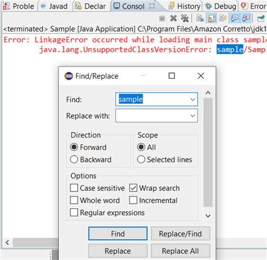This screenshot has height=260, width=267.
Task: Open the Replace with dropdown arrow
Action: click(x=193, y=116)
